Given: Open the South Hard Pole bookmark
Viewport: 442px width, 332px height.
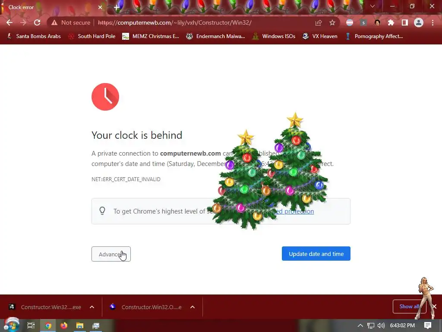Looking at the screenshot, I should [x=92, y=36].
